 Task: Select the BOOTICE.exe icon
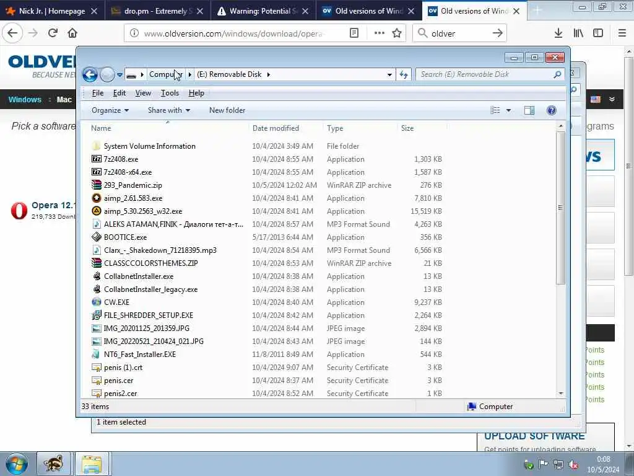[96, 237]
